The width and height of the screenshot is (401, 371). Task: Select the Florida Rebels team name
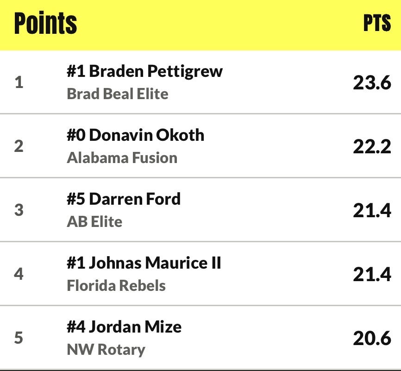pos(116,286)
